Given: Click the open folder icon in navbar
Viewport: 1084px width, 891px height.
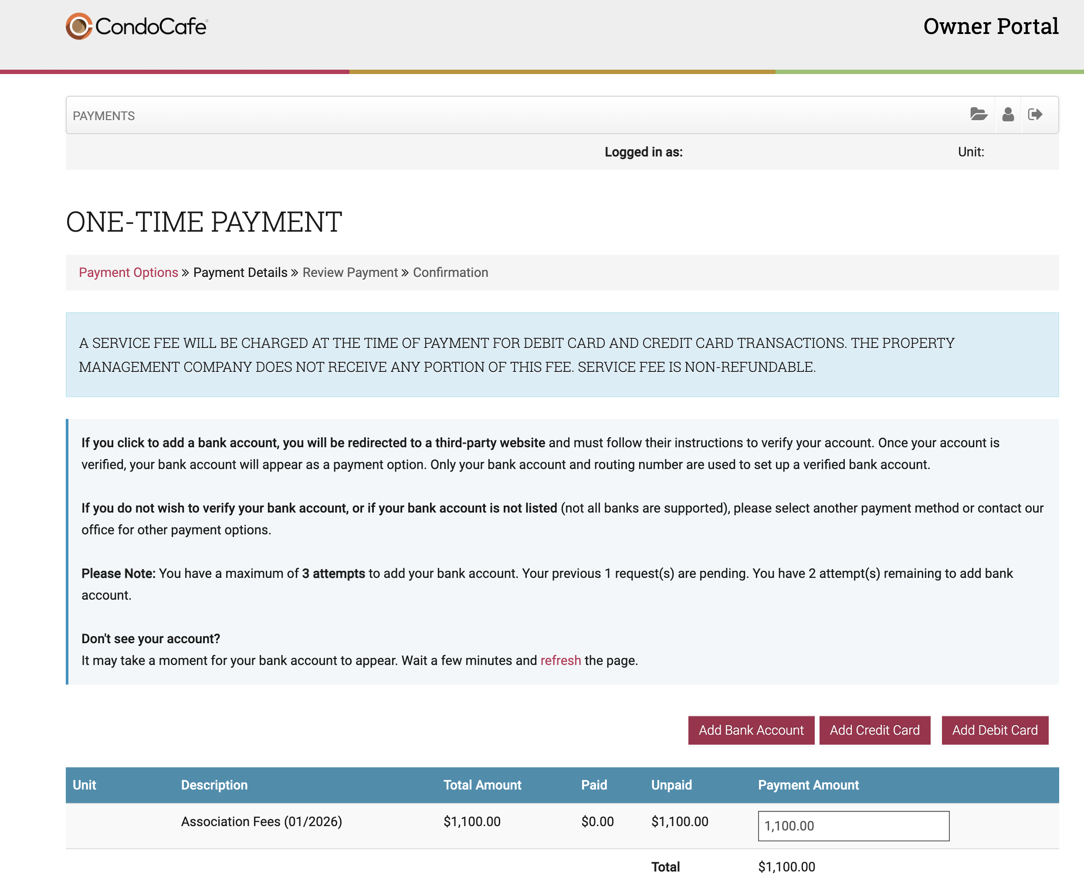Looking at the screenshot, I should pos(979,114).
